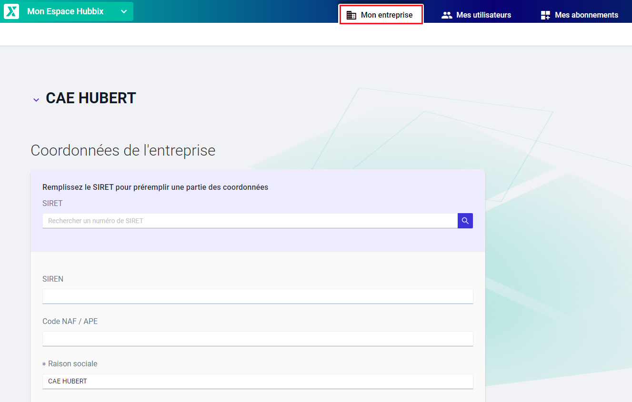The width and height of the screenshot is (632, 402).
Task: Click the building icon for Mon entreprise
Action: [x=351, y=15]
